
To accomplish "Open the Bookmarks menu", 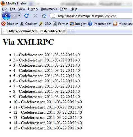I will coord(49,9).
